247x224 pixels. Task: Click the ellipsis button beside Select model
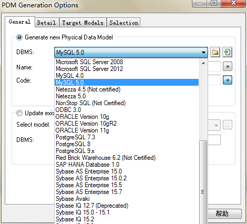click(228, 125)
